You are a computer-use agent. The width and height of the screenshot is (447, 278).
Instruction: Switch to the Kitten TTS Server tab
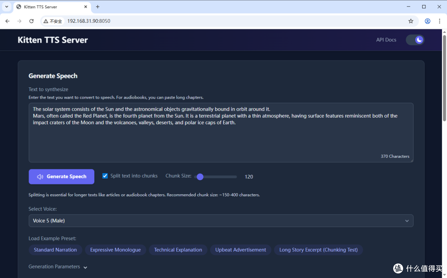[x=52, y=7]
